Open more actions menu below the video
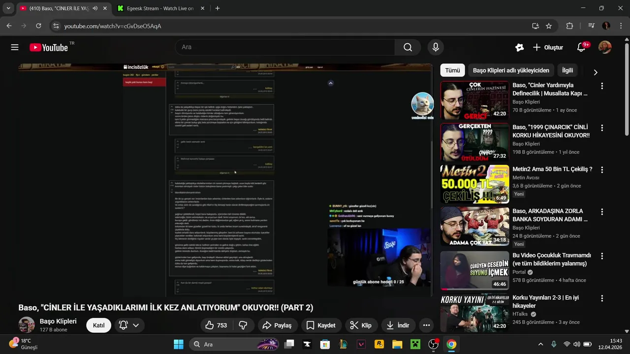Viewport: 630px width, 354px height. coord(427,325)
